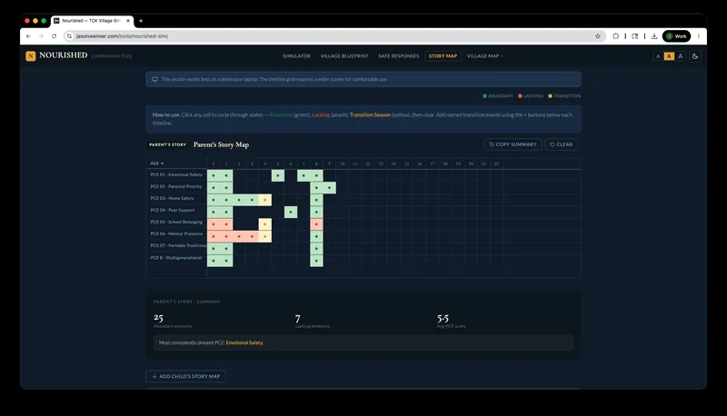727x416 pixels.
Task: Click 'PCE 04 - Peer Support' row label
Action: click(173, 210)
